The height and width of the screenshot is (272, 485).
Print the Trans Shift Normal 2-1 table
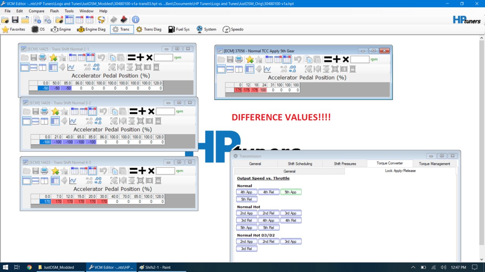coord(43,57)
